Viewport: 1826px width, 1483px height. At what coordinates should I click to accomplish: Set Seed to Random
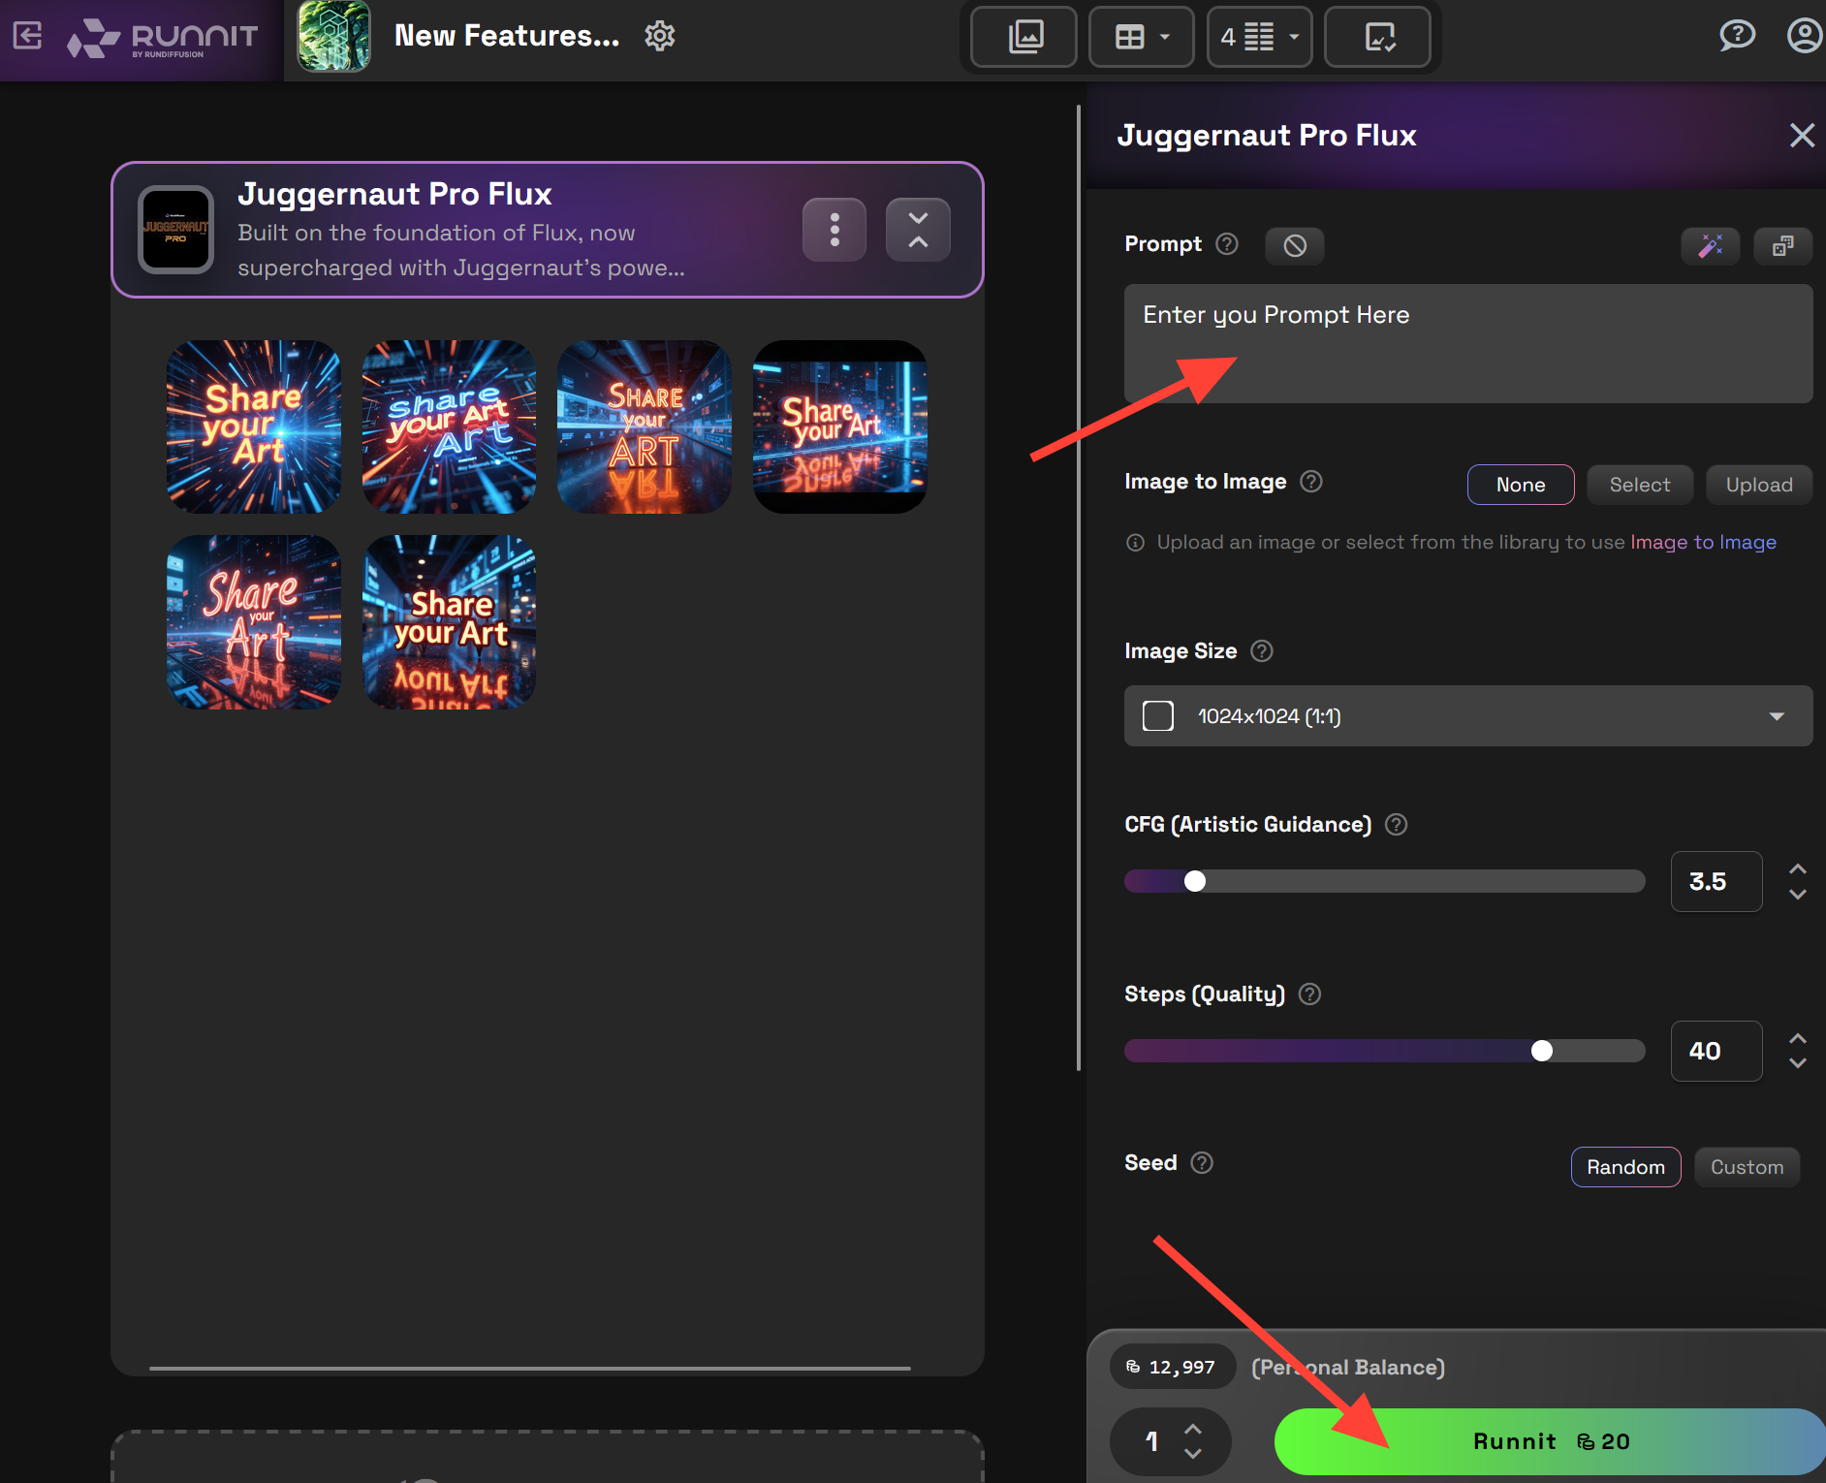(x=1626, y=1167)
